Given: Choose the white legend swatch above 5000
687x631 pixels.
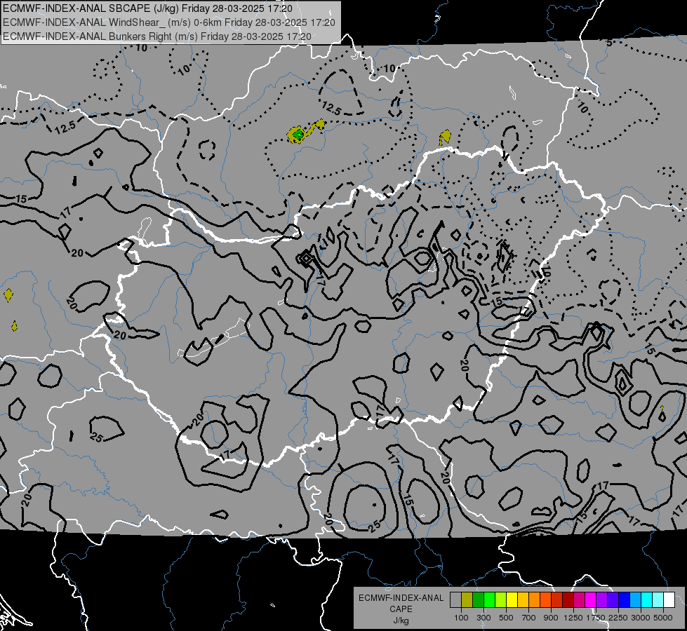Looking at the screenshot, I should coord(669,600).
